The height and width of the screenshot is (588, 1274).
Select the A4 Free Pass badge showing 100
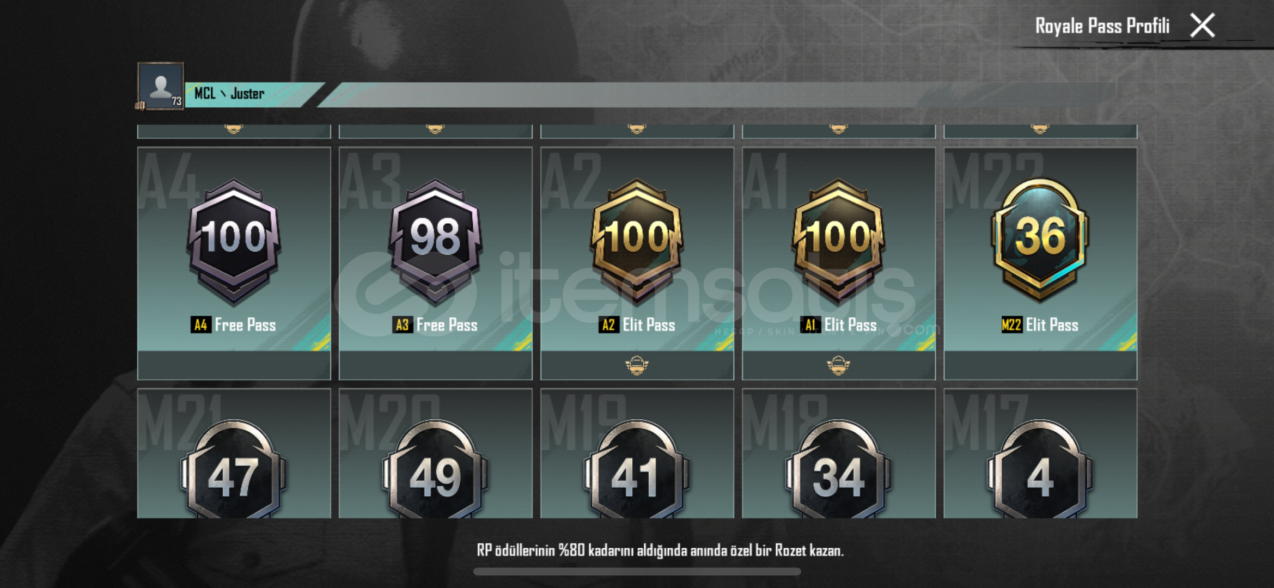[234, 240]
